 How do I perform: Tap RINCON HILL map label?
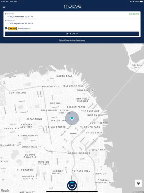[x=95, y=115]
